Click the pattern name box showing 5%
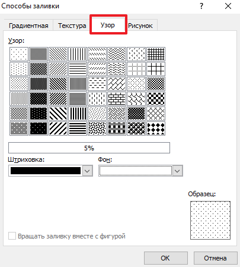 pyautogui.click(x=89, y=148)
